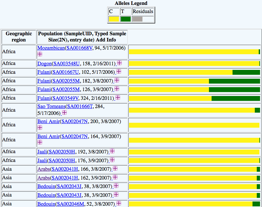
Task: Click green T allele swatch in legend
Action: point(125,19)
